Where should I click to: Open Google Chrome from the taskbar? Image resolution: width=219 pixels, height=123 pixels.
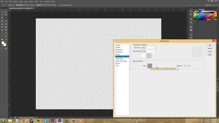tap(24, 121)
